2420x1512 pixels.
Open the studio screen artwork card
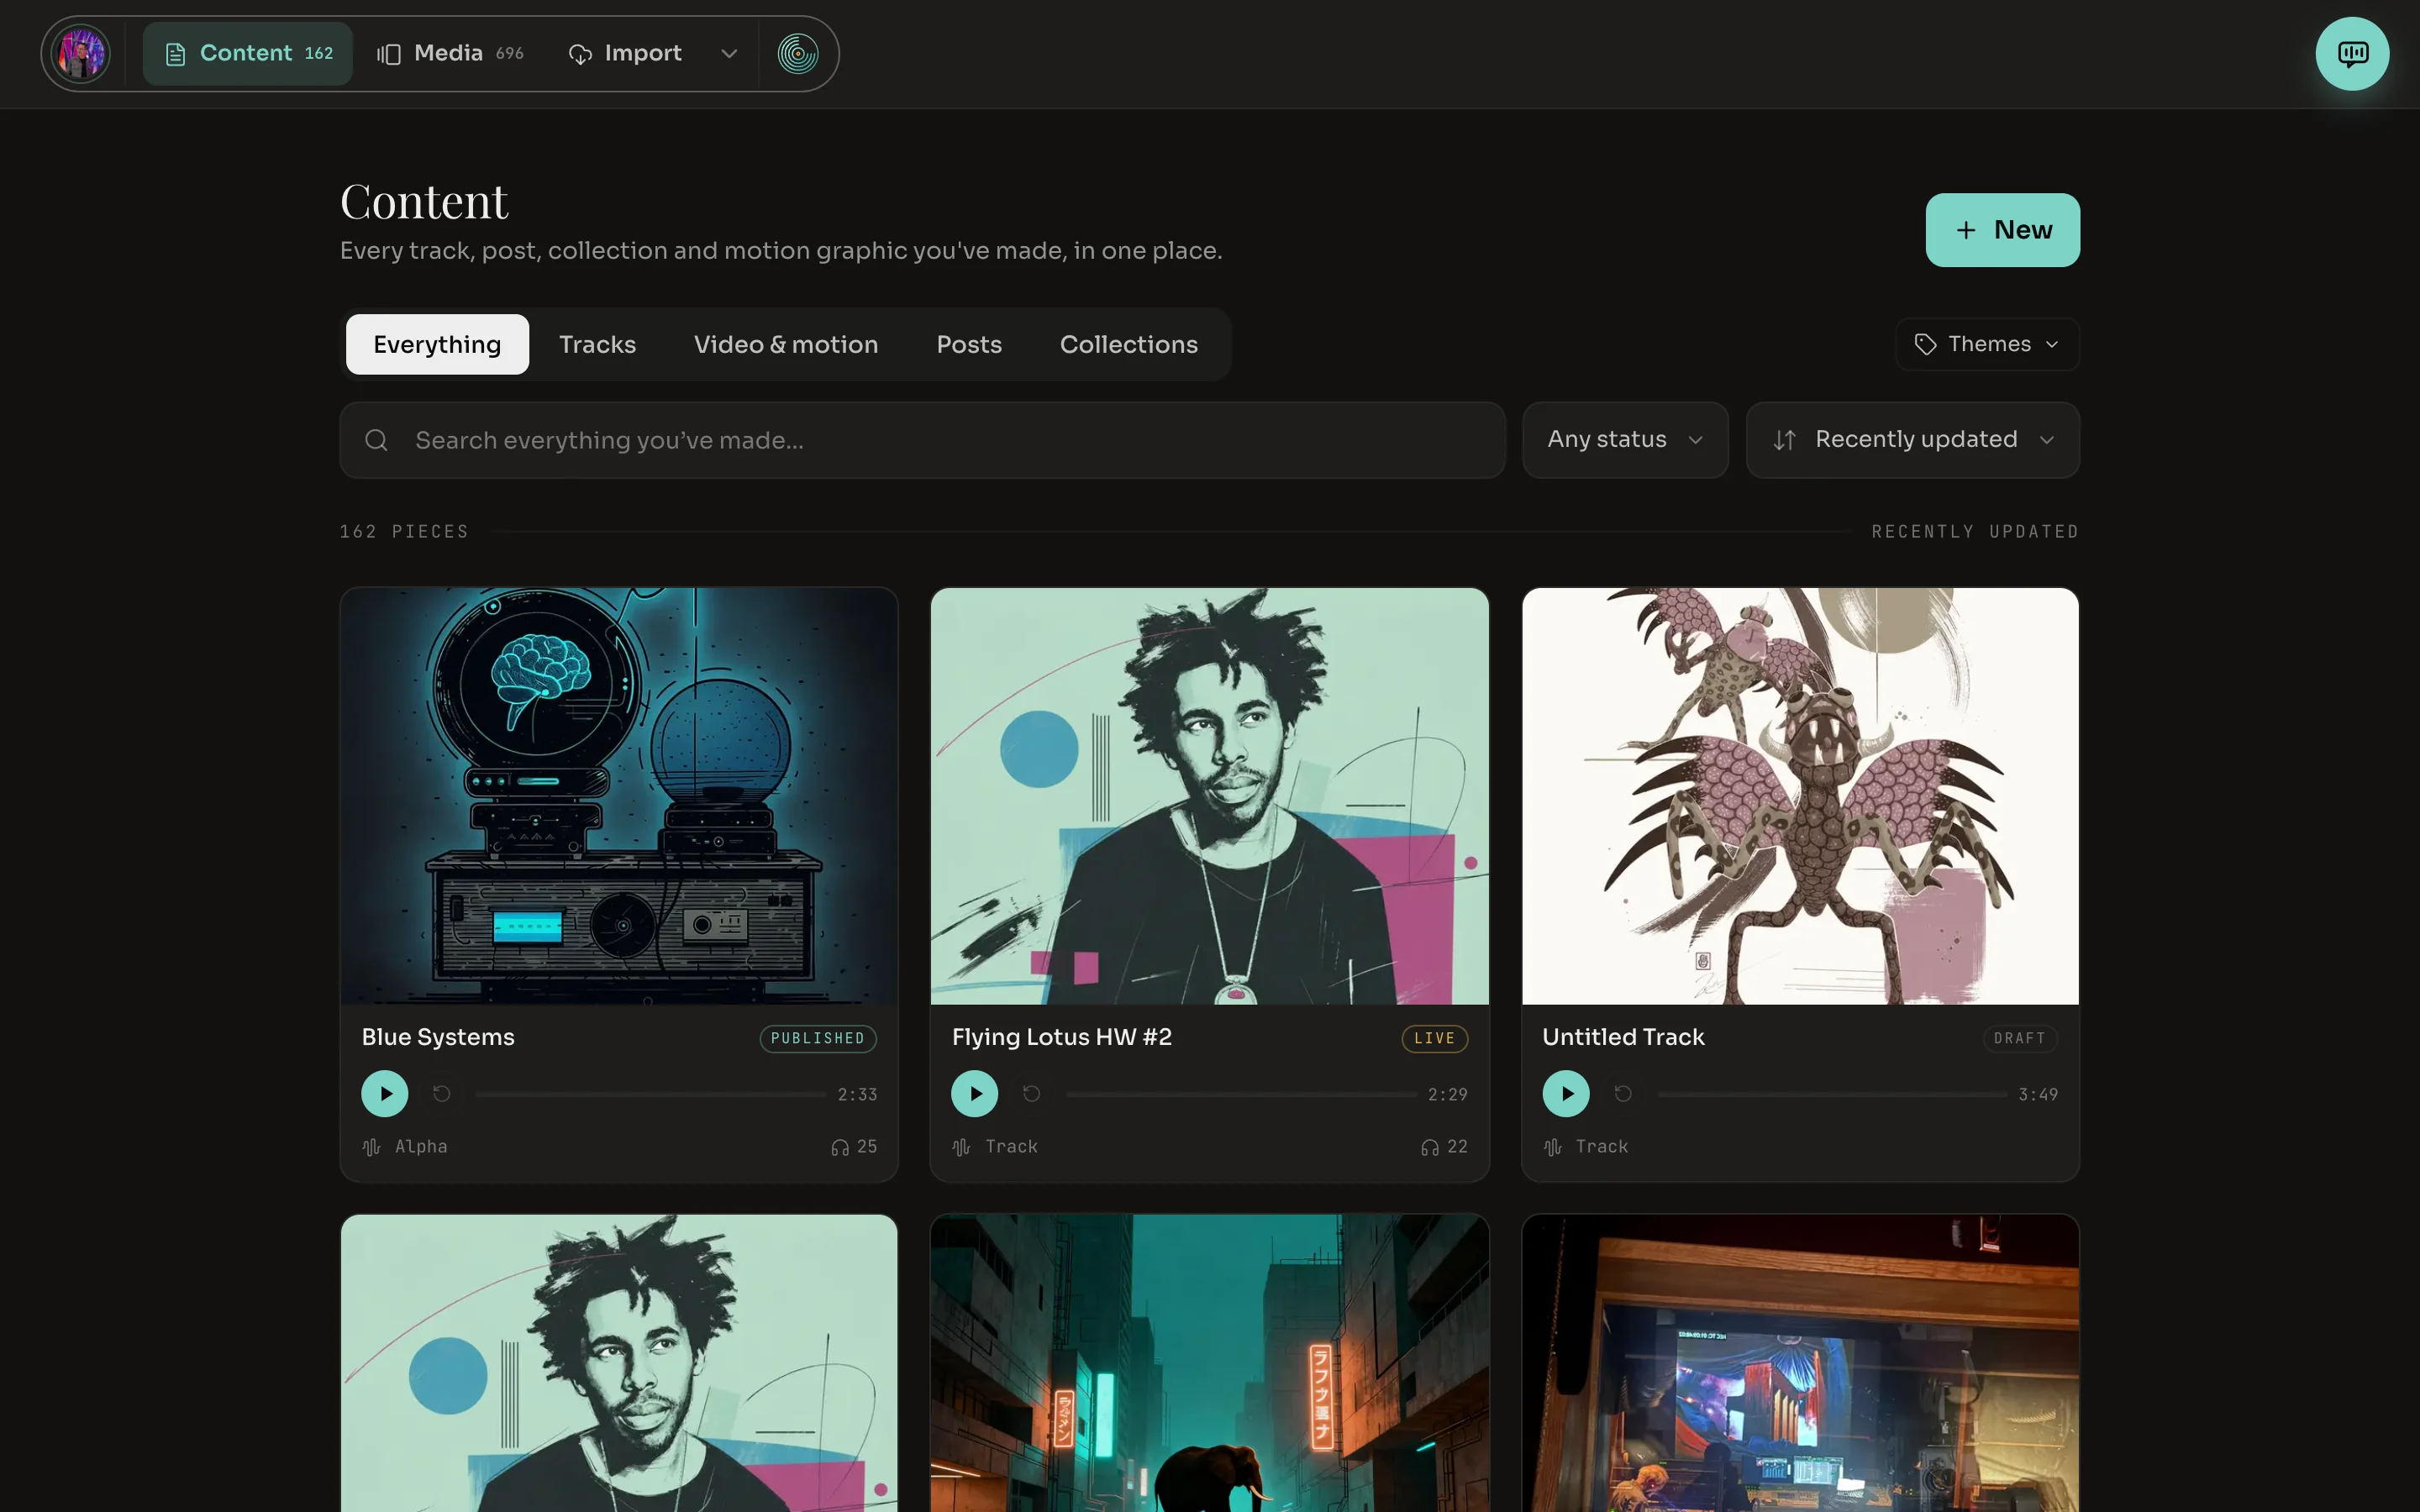click(1800, 1363)
